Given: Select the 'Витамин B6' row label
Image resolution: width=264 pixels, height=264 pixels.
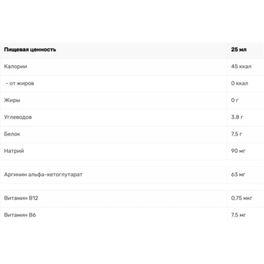Looking at the screenshot, I should pos(18,215).
